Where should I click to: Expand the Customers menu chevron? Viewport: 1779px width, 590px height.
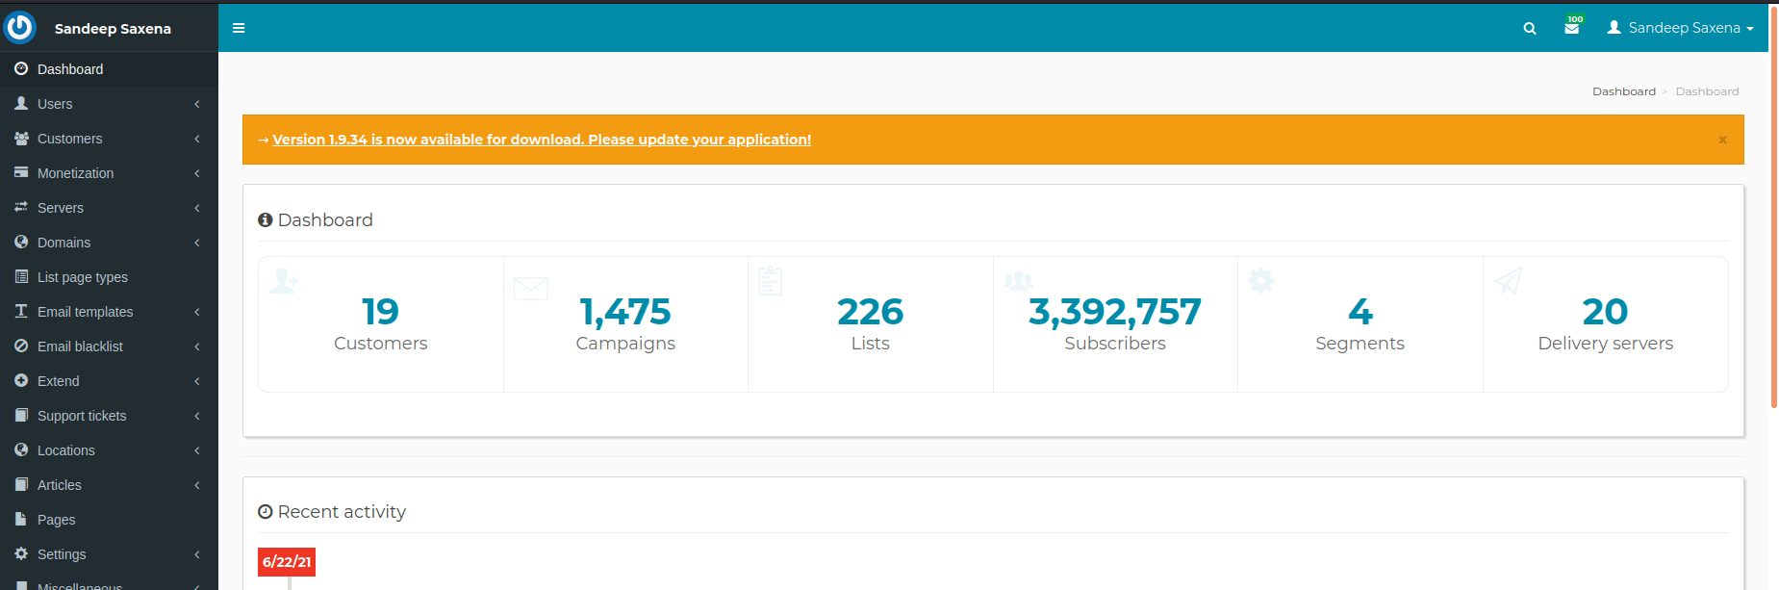[x=197, y=139]
